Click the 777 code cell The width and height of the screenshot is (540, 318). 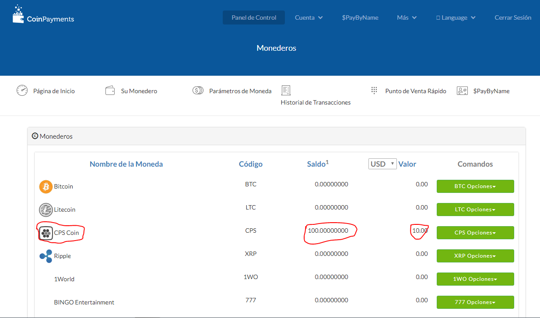pyautogui.click(x=251, y=300)
